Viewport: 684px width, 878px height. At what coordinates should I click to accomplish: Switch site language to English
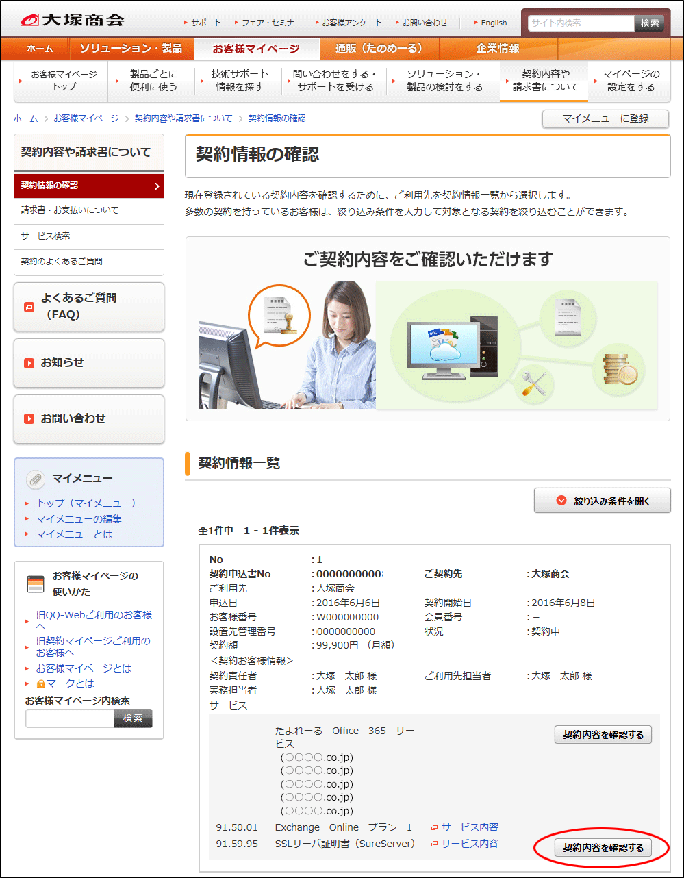point(493,23)
